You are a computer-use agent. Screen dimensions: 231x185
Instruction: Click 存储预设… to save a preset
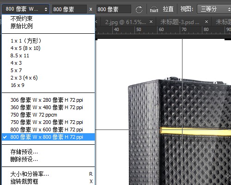48,152
